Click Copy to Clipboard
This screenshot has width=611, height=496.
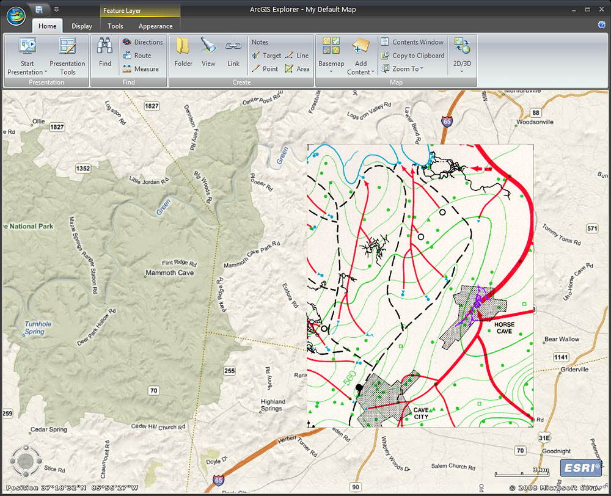(412, 56)
